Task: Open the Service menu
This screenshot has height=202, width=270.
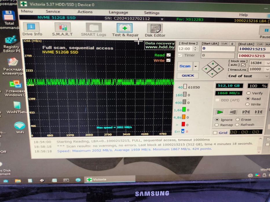Action: [53, 12]
